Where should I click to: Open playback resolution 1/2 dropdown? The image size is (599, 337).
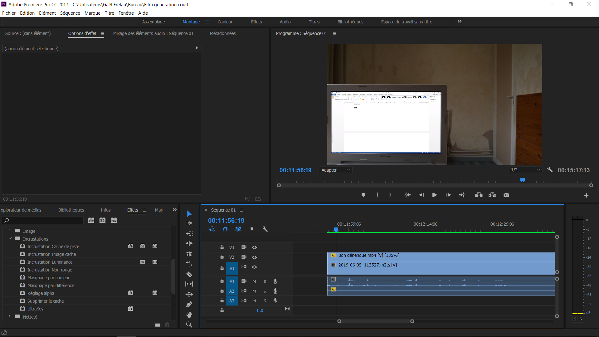(525, 170)
